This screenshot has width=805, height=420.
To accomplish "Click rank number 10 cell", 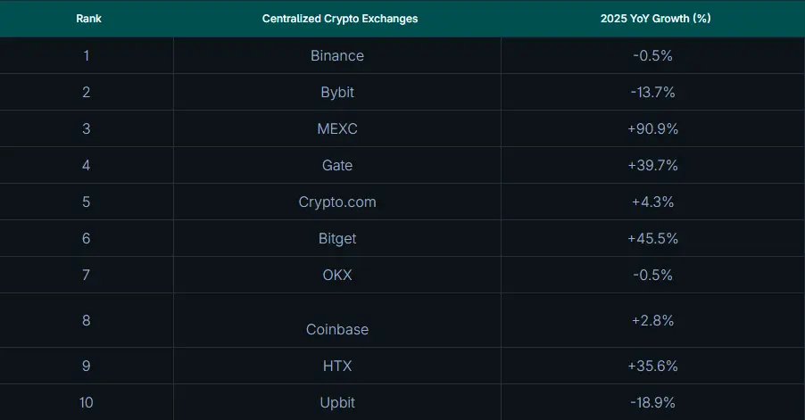I will (87, 402).
